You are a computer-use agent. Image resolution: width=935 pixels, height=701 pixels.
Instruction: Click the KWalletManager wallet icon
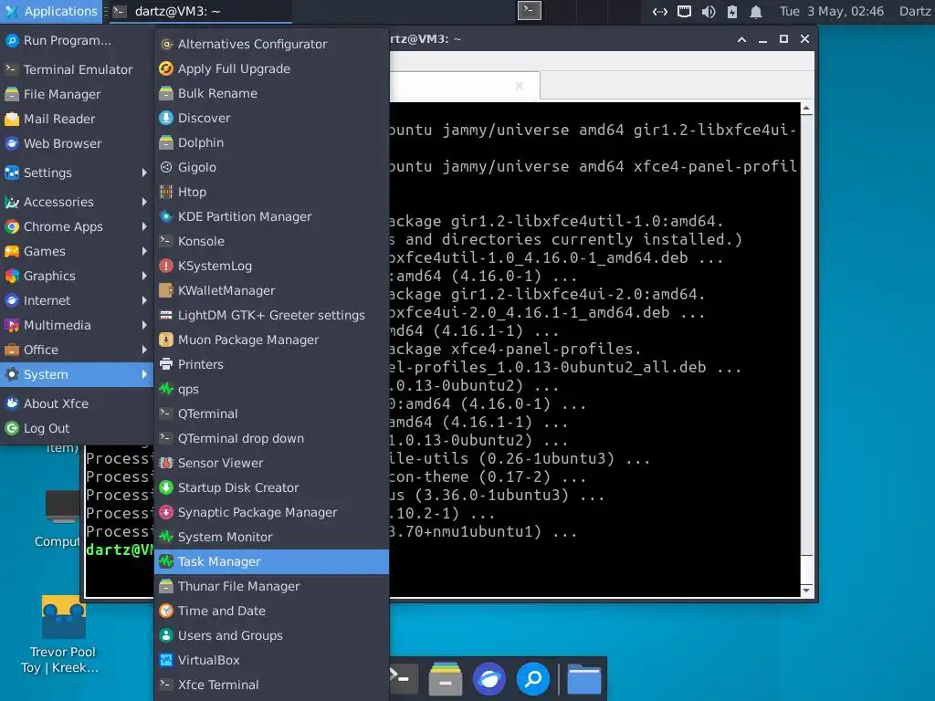click(x=166, y=290)
